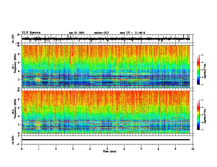This screenshot has height=167, width=217.
Task: Click time axis tick label "0"
Action: click(22, 149)
